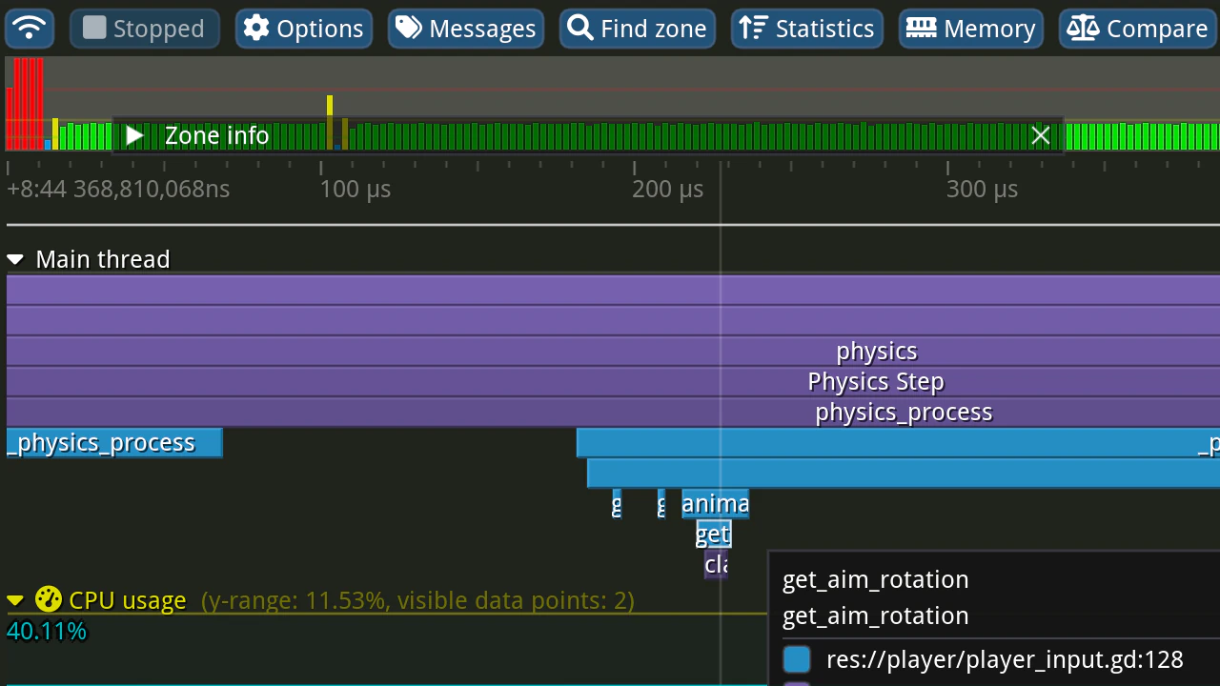1220x686 pixels.
Task: Click the yellow frame spike in overview
Action: pos(330,105)
